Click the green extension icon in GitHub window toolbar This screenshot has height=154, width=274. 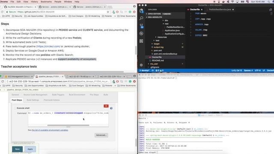tap(130, 12)
